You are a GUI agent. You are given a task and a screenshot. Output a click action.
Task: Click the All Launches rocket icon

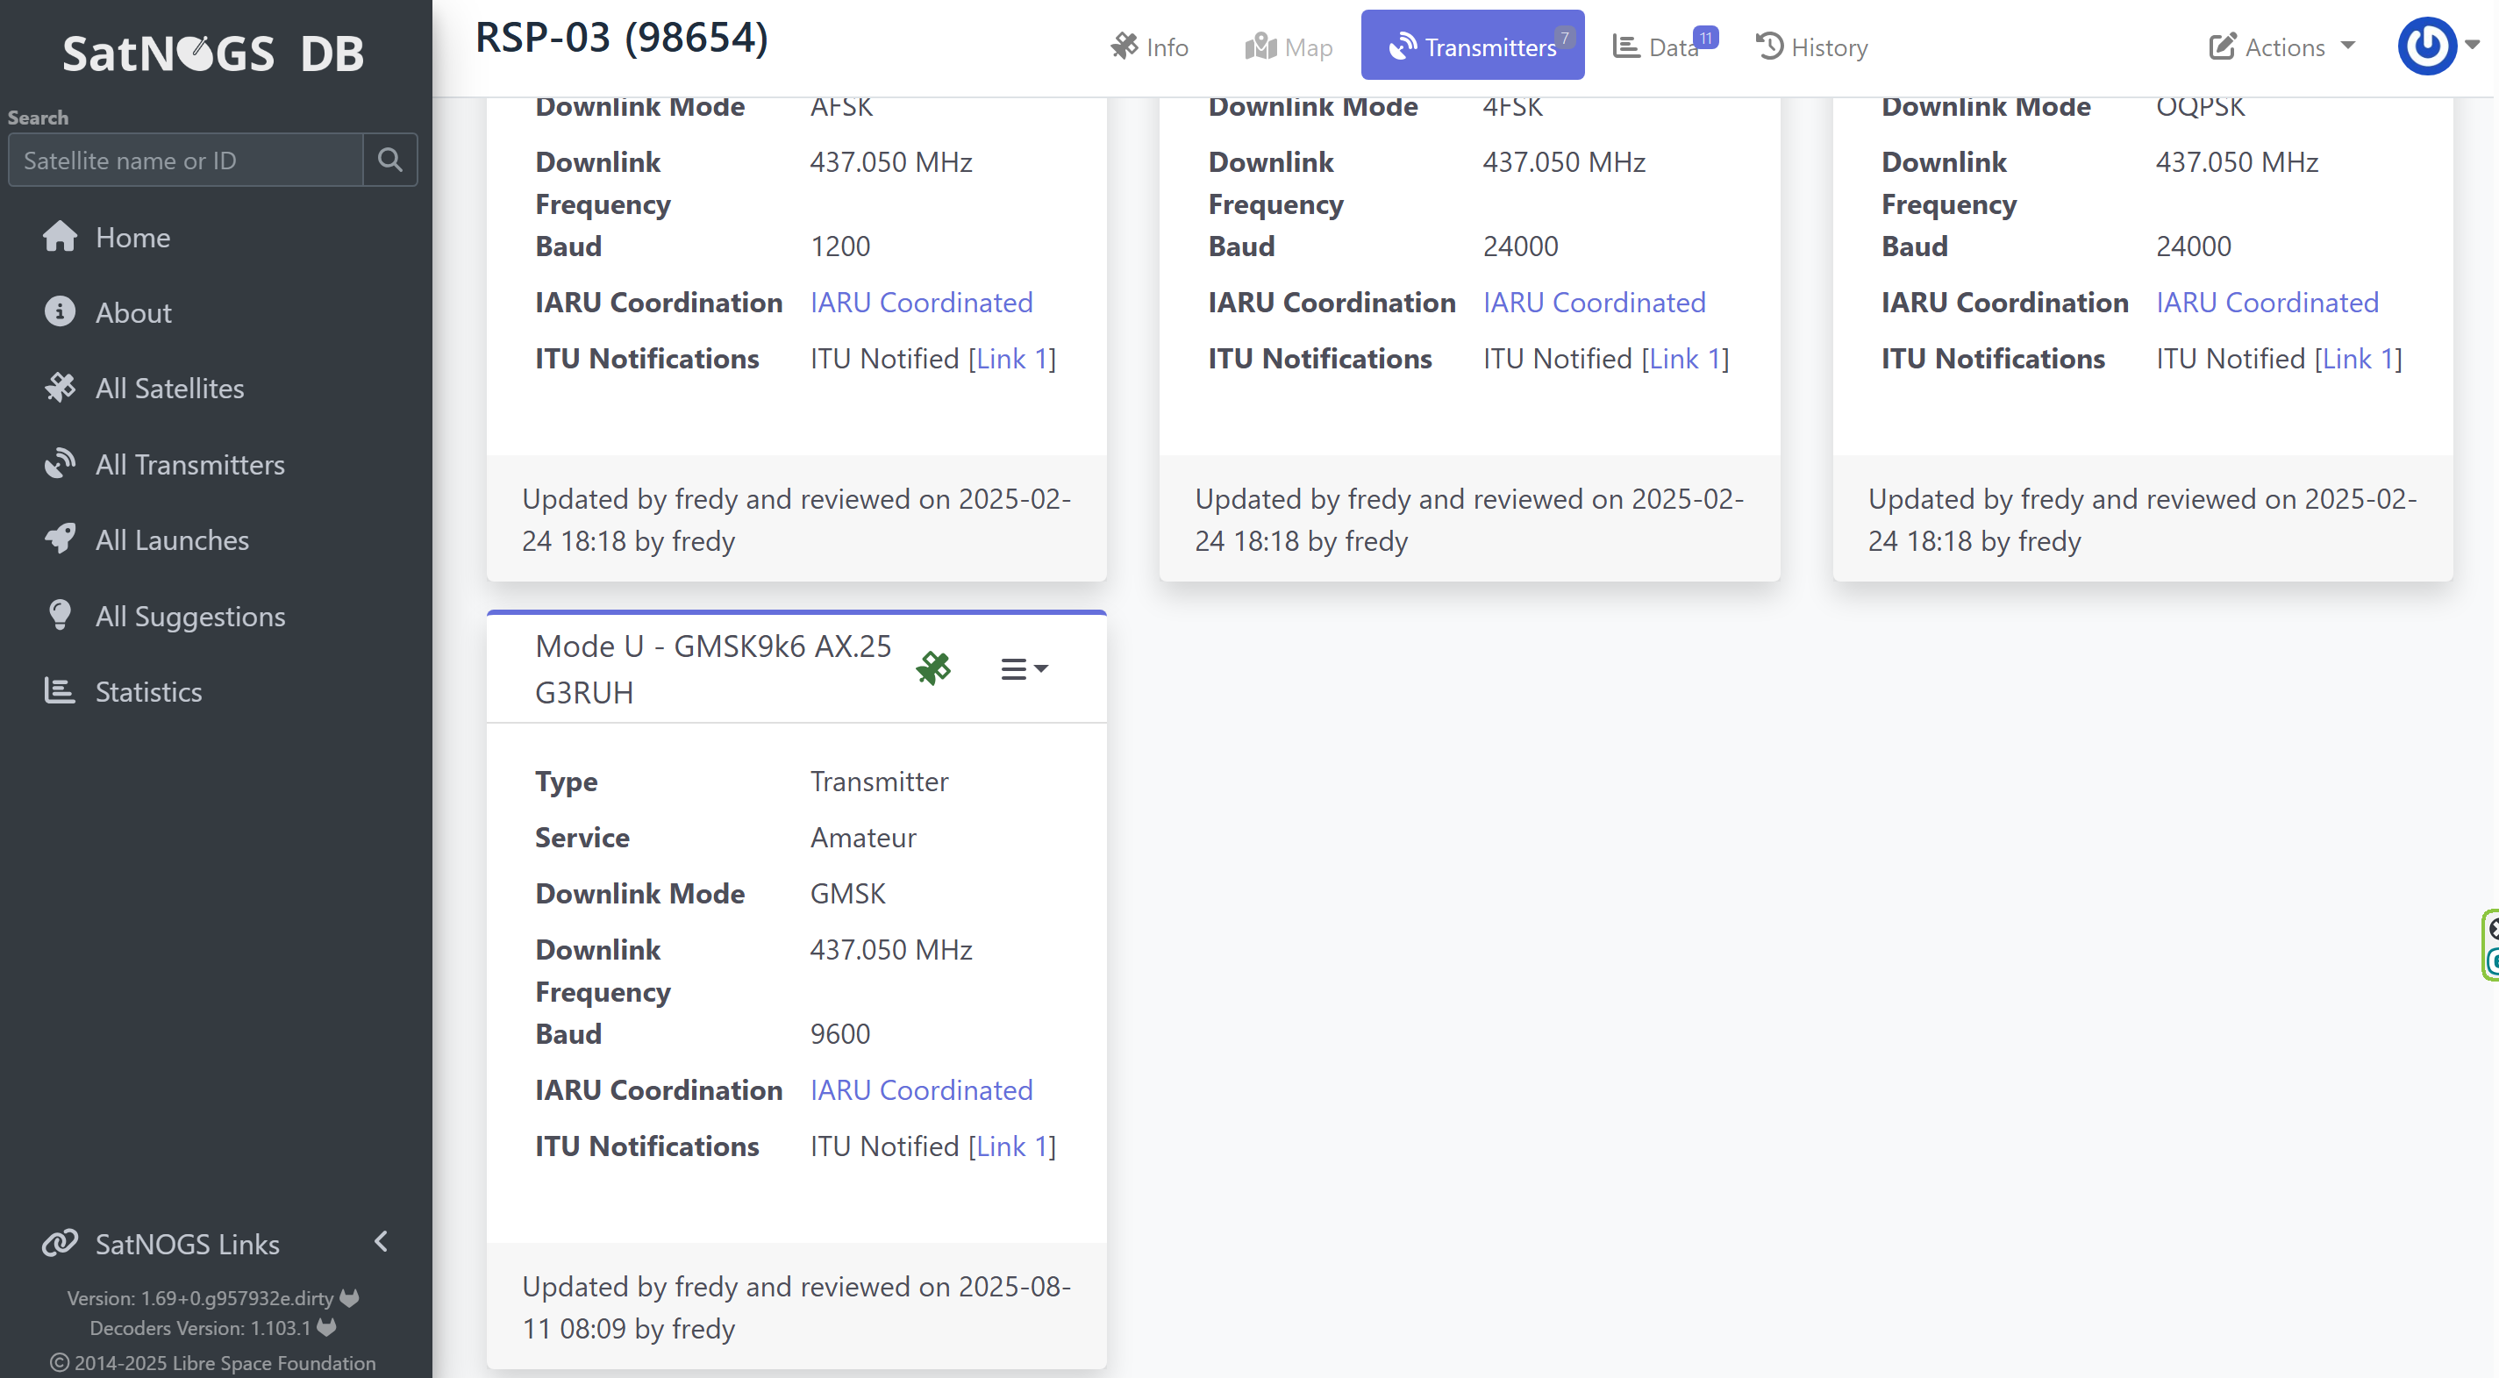(59, 539)
